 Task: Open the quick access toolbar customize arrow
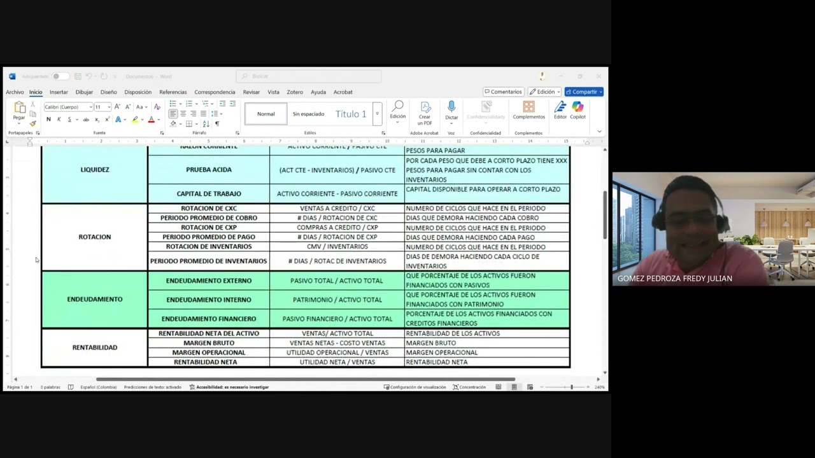115,76
